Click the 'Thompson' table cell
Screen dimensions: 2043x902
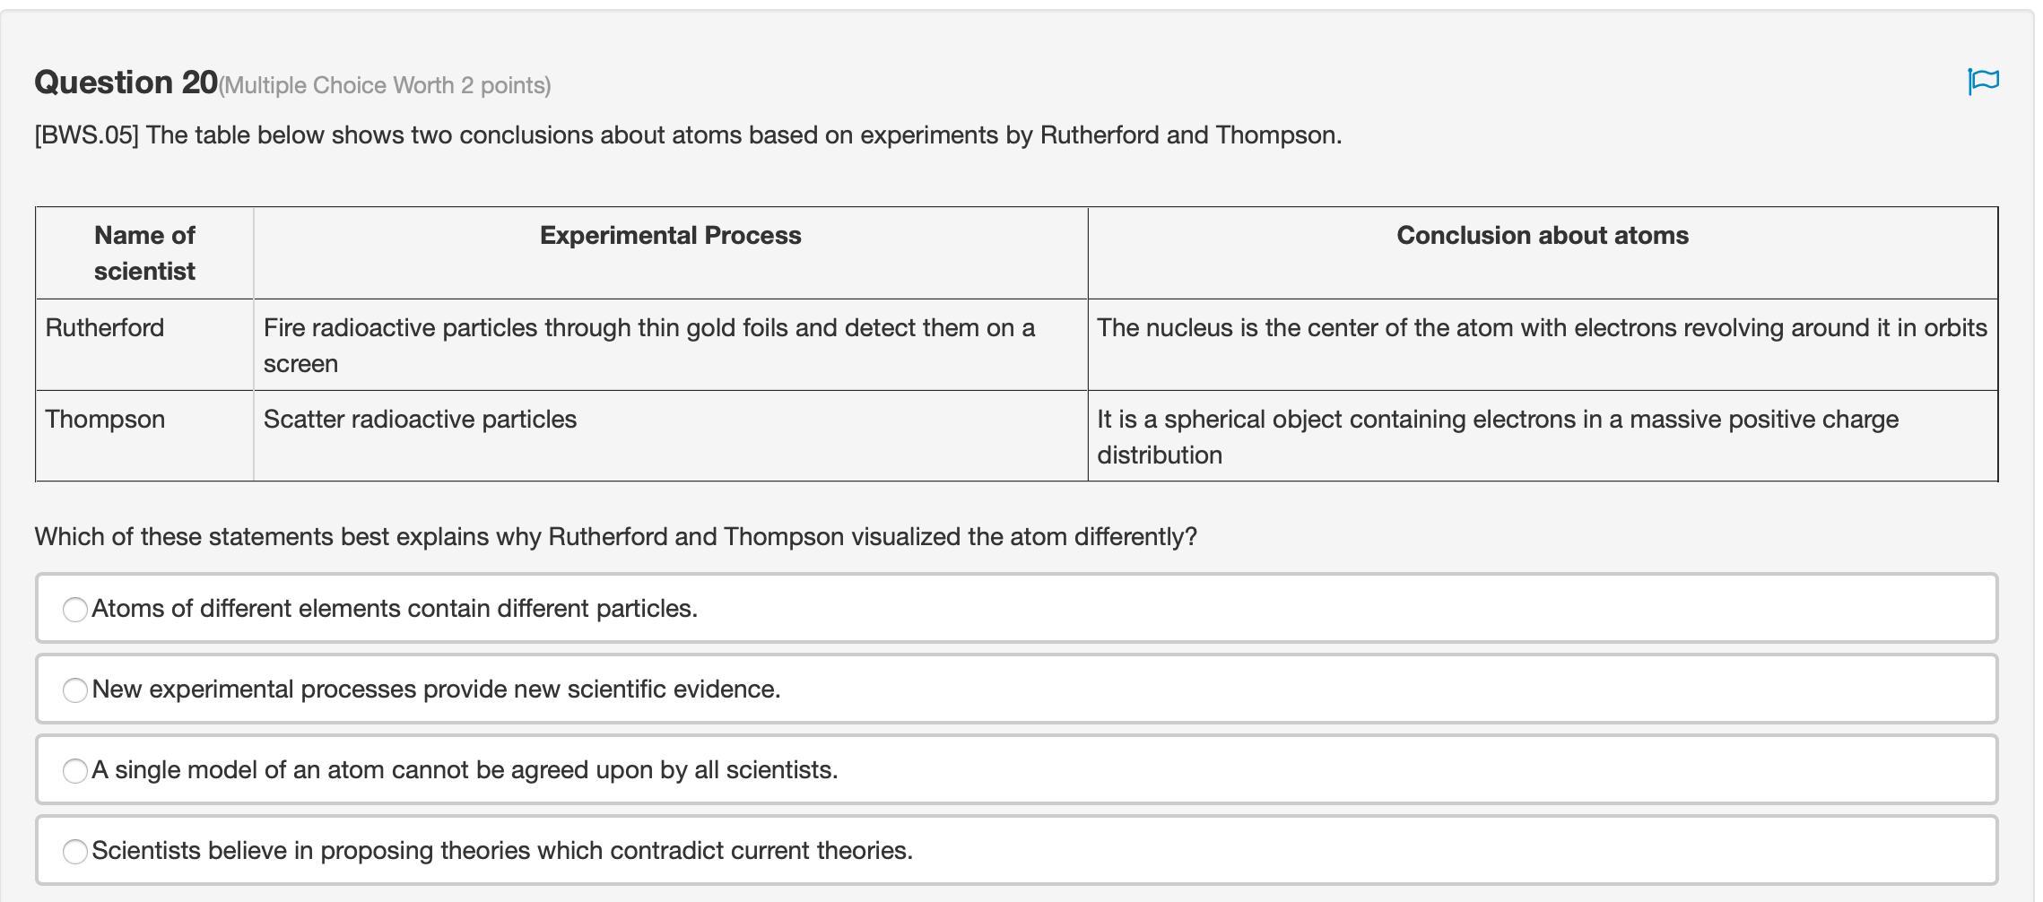105,420
